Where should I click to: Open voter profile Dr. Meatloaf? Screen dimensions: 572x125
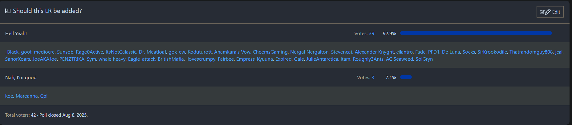152,52
